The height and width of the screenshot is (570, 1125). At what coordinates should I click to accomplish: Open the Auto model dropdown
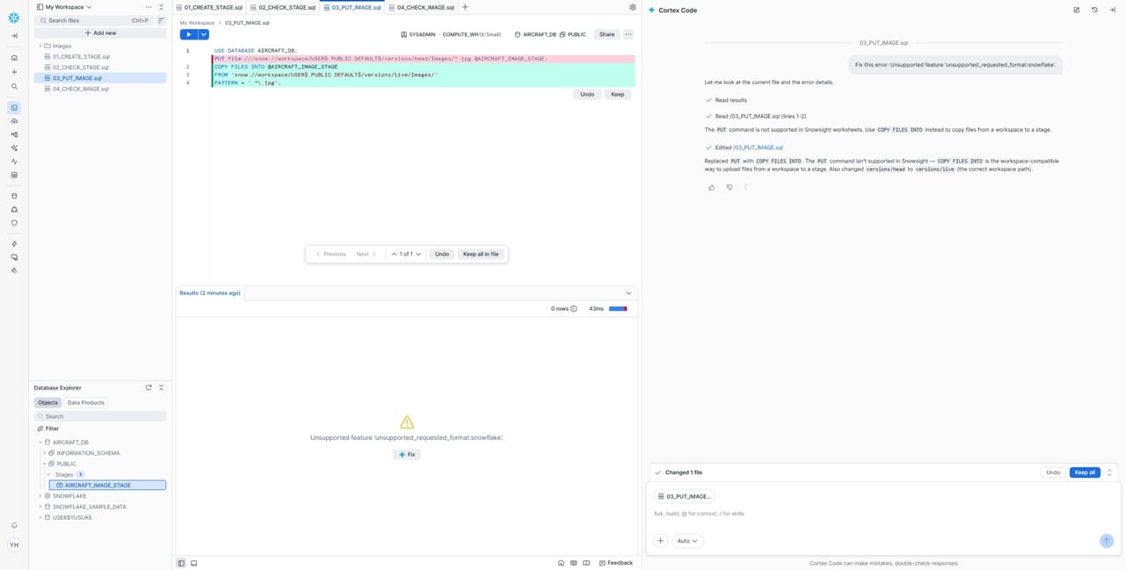click(x=687, y=541)
